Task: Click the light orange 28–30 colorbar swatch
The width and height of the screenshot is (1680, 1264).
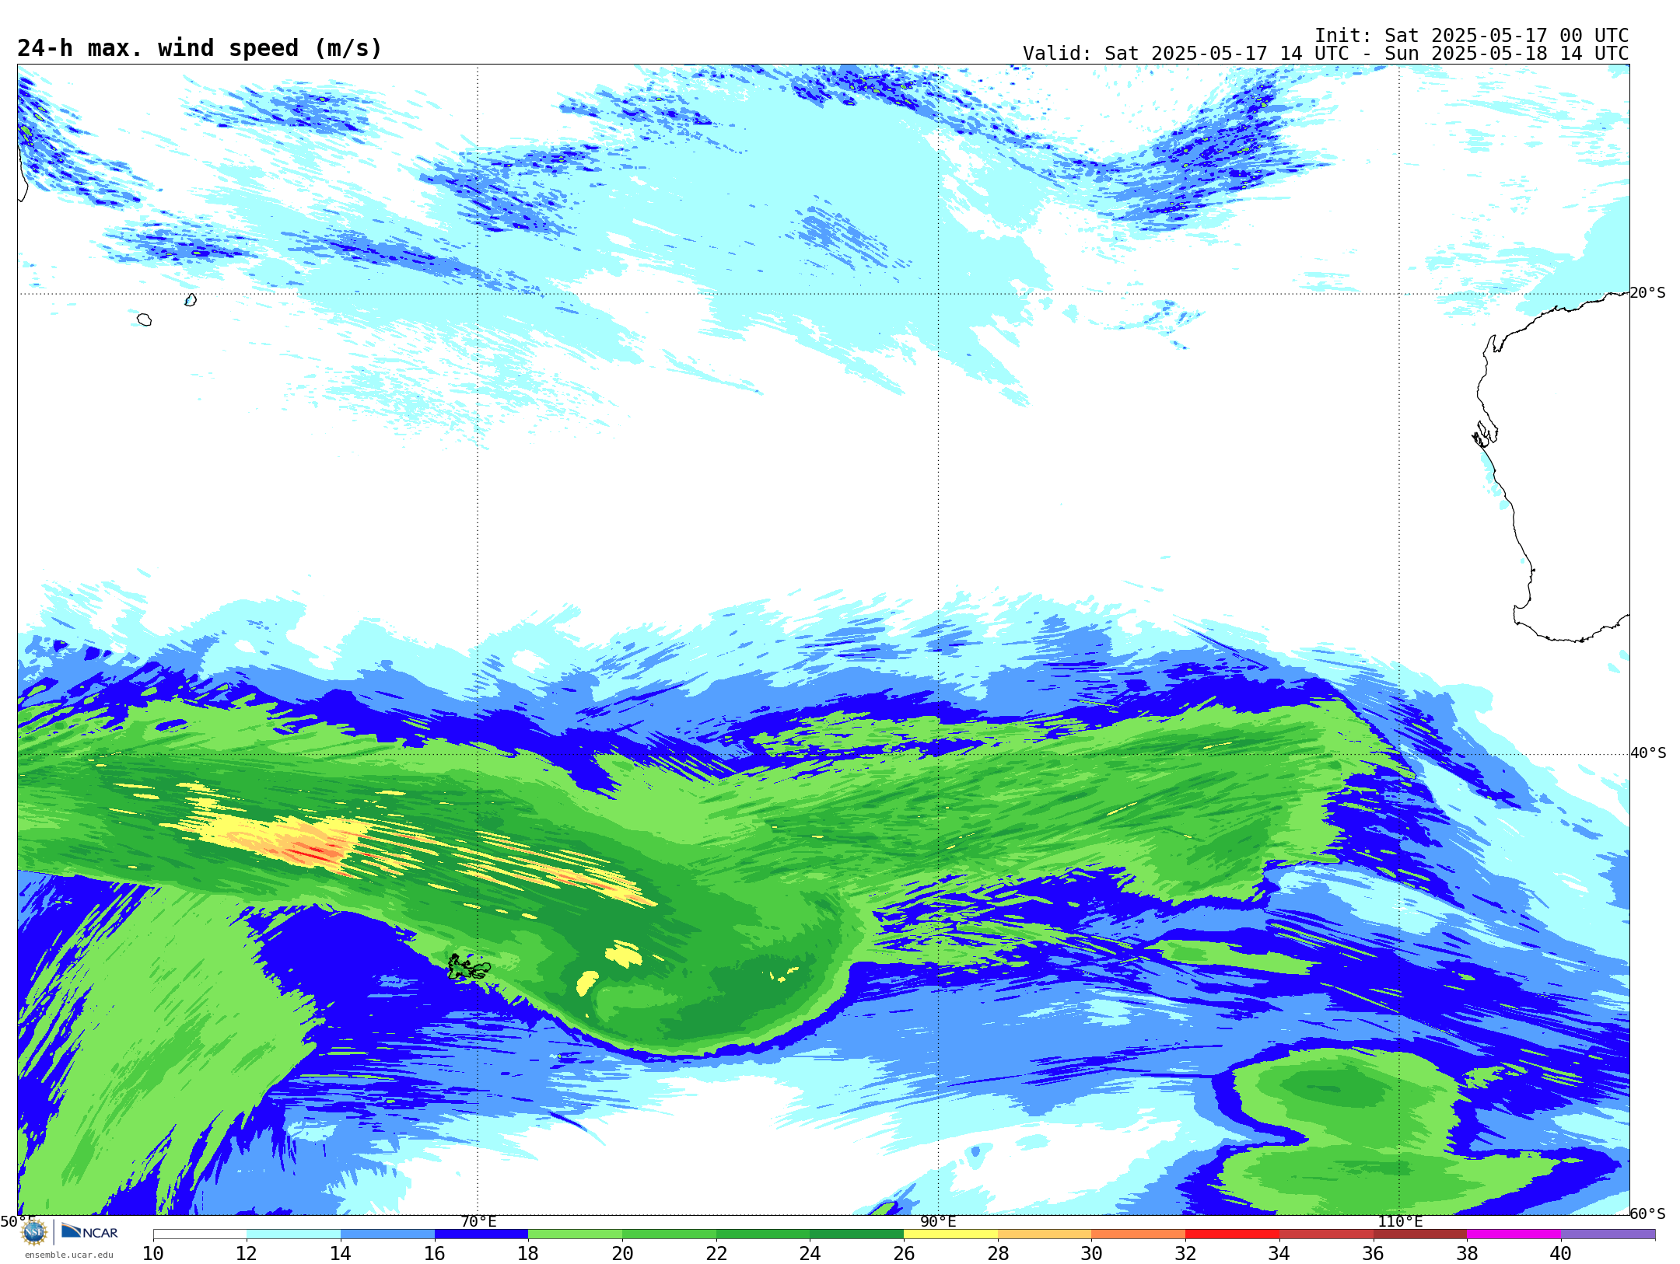Action: click(x=1045, y=1234)
